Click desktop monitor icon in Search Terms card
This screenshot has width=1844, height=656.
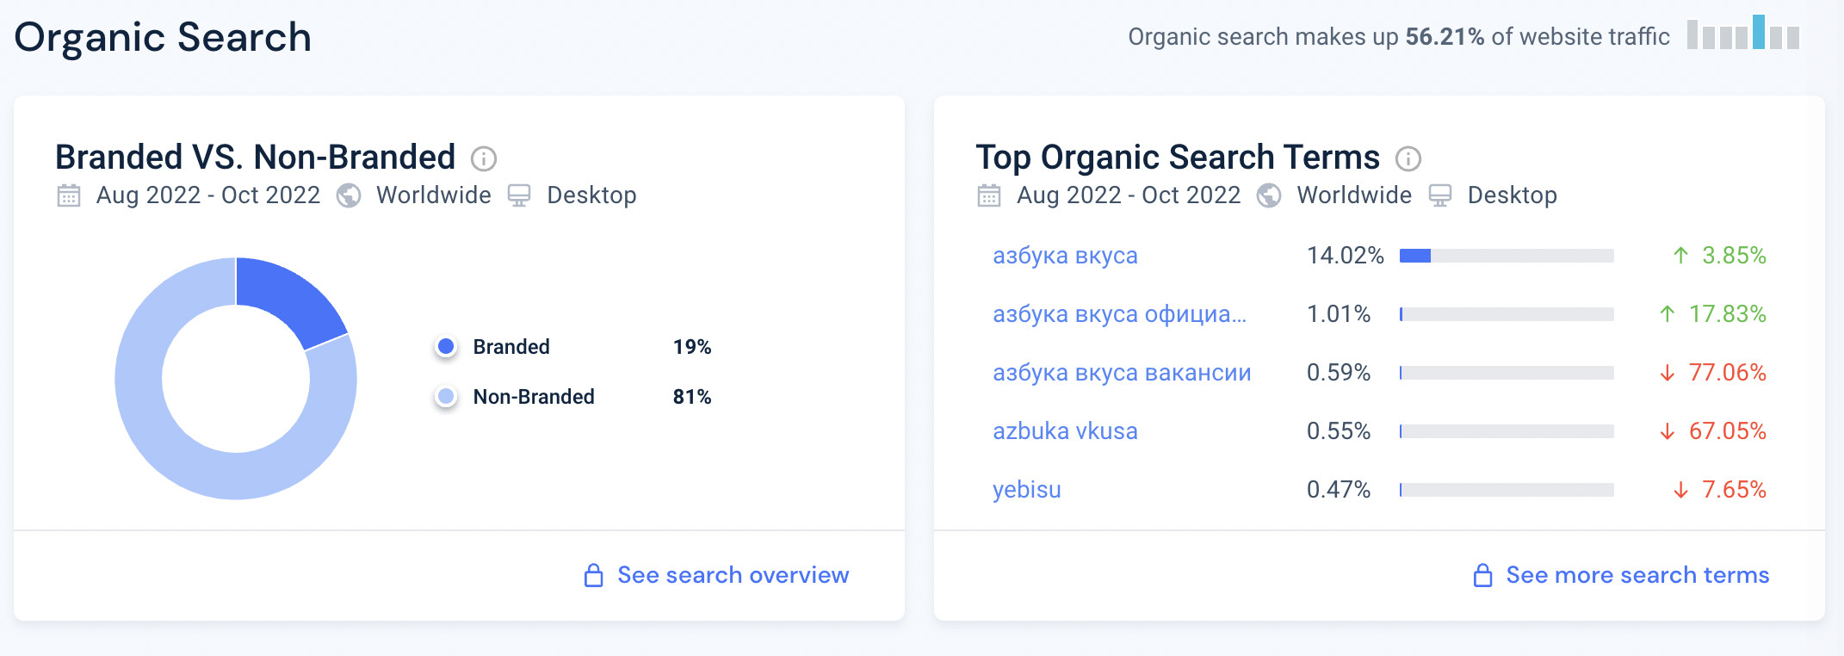coord(1440,195)
